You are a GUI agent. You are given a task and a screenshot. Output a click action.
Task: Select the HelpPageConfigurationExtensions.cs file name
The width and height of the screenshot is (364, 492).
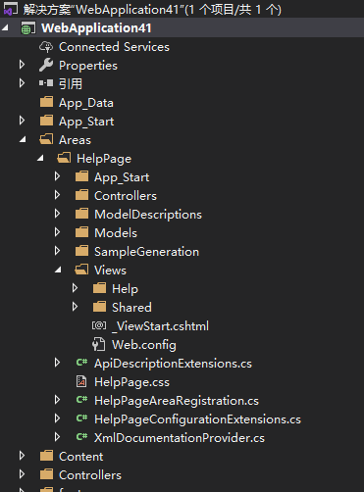click(x=197, y=419)
